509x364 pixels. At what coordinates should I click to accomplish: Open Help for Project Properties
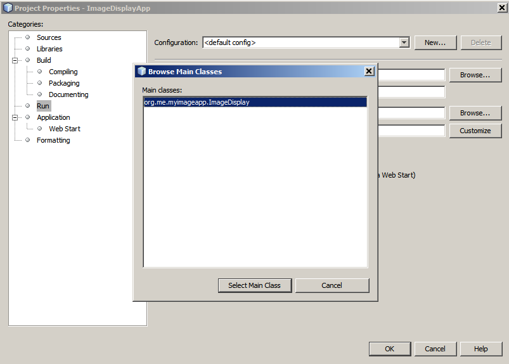coord(480,349)
